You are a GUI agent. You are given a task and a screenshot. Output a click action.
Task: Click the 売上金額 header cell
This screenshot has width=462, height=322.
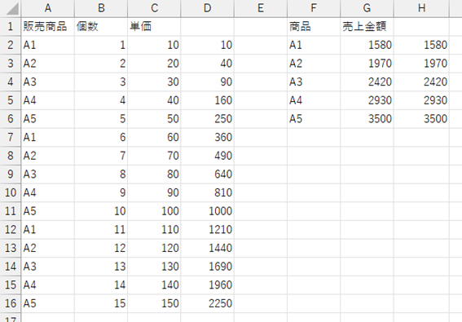click(x=367, y=27)
